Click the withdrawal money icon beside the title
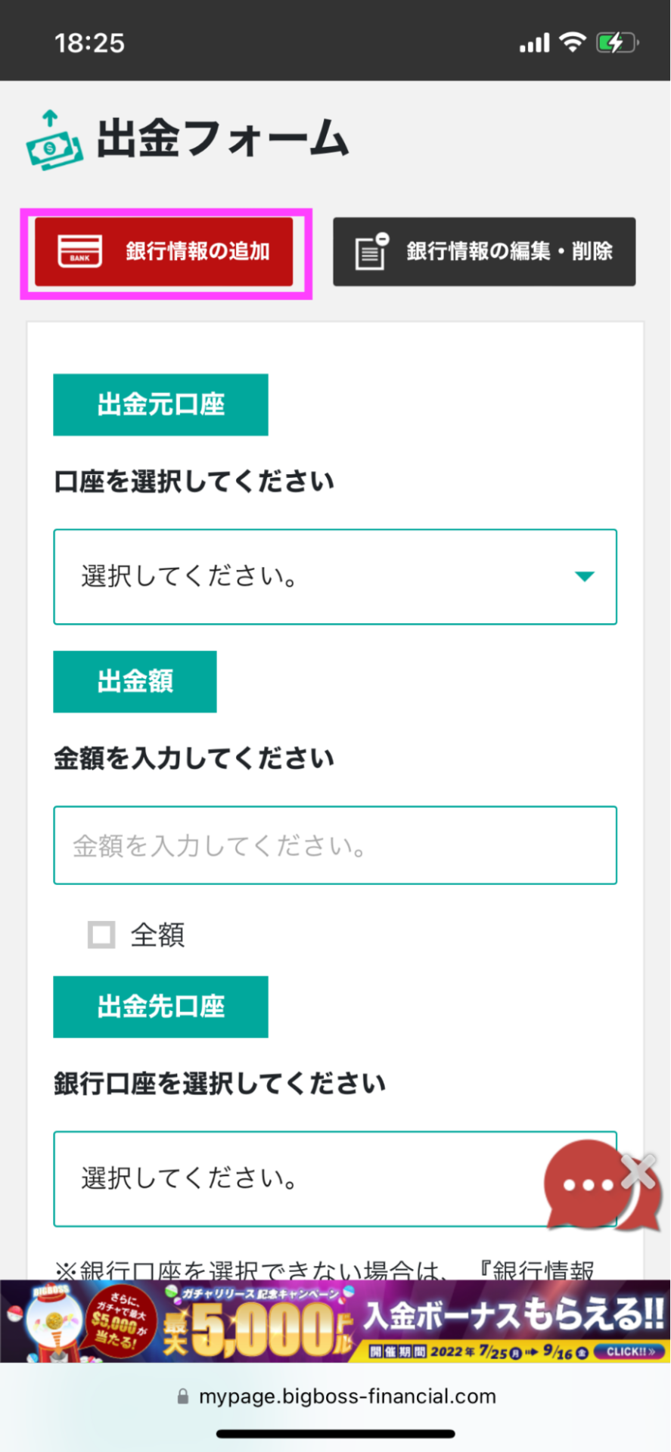 click(53, 141)
